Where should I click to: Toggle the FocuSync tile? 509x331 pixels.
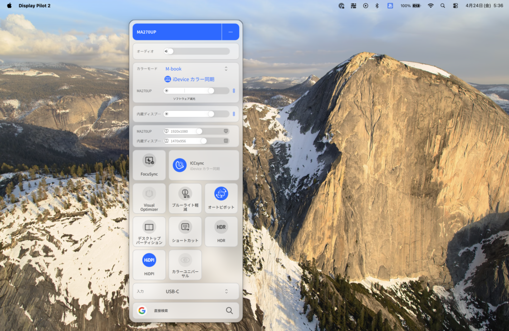pyautogui.click(x=149, y=165)
